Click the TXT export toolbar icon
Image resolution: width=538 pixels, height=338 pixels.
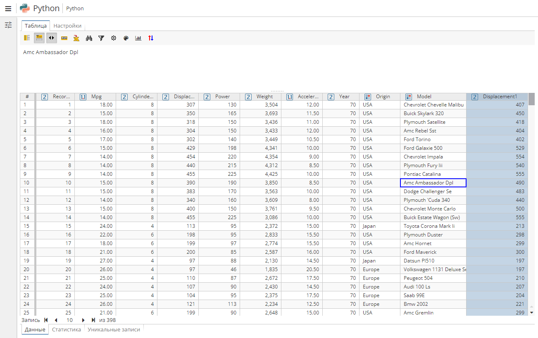coord(64,38)
